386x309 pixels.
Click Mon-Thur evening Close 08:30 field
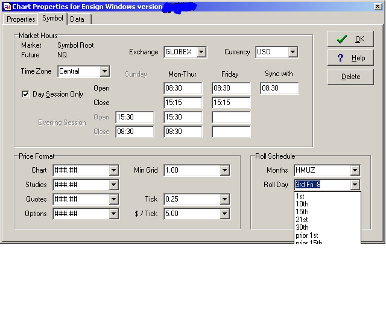point(183,132)
